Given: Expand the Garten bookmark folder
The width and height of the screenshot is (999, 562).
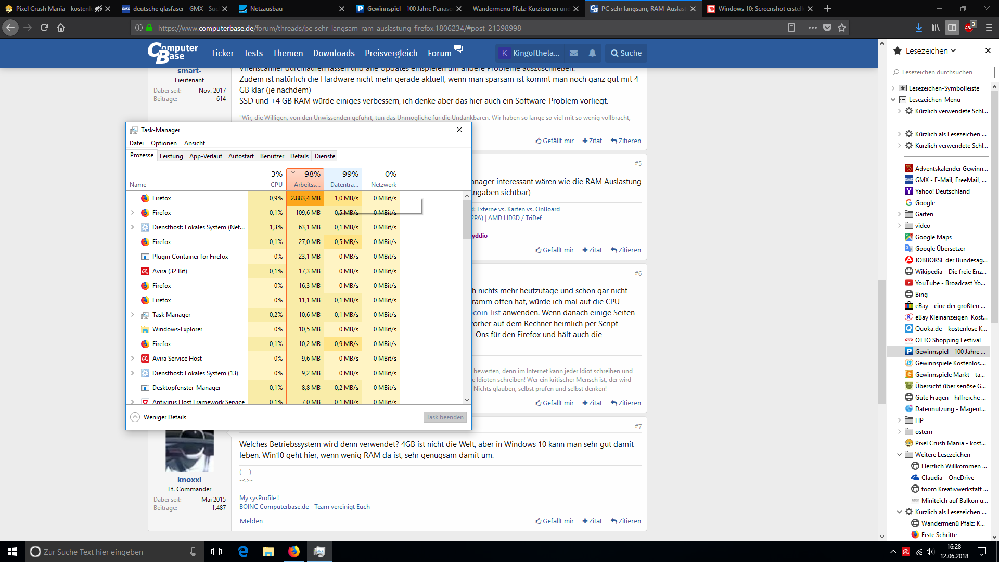Looking at the screenshot, I should coord(900,214).
